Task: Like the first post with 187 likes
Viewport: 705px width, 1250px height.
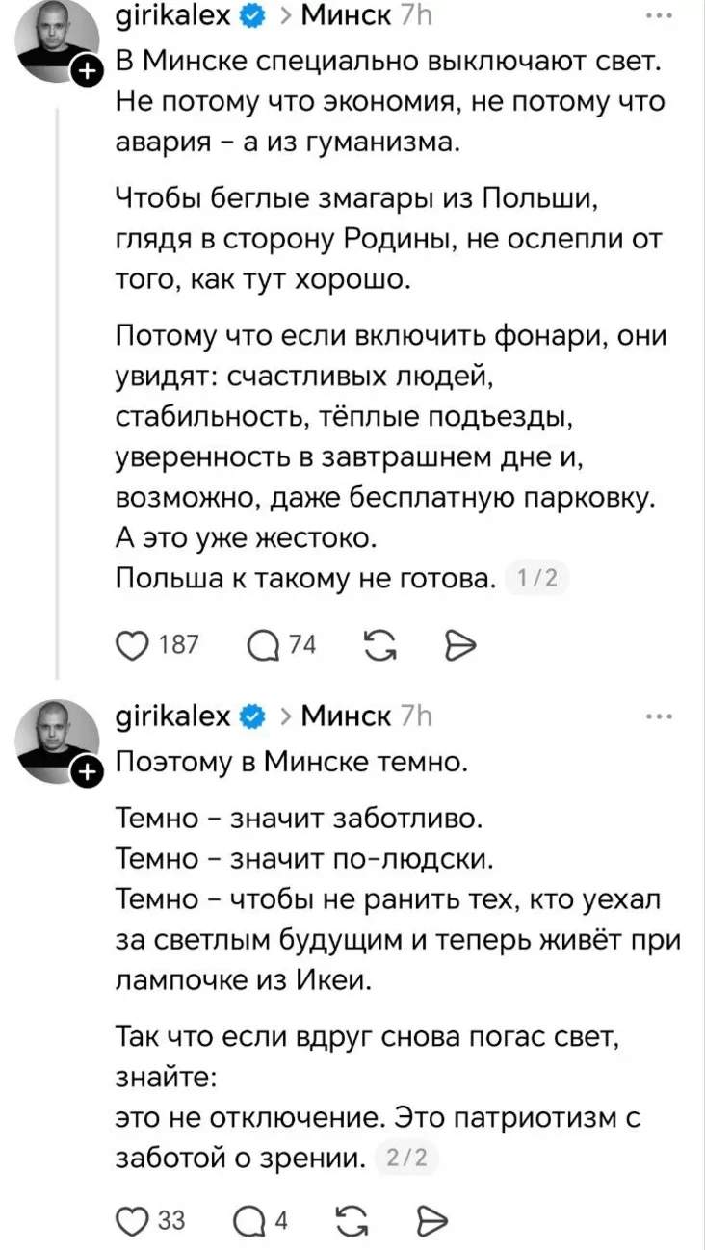Action: [x=130, y=645]
